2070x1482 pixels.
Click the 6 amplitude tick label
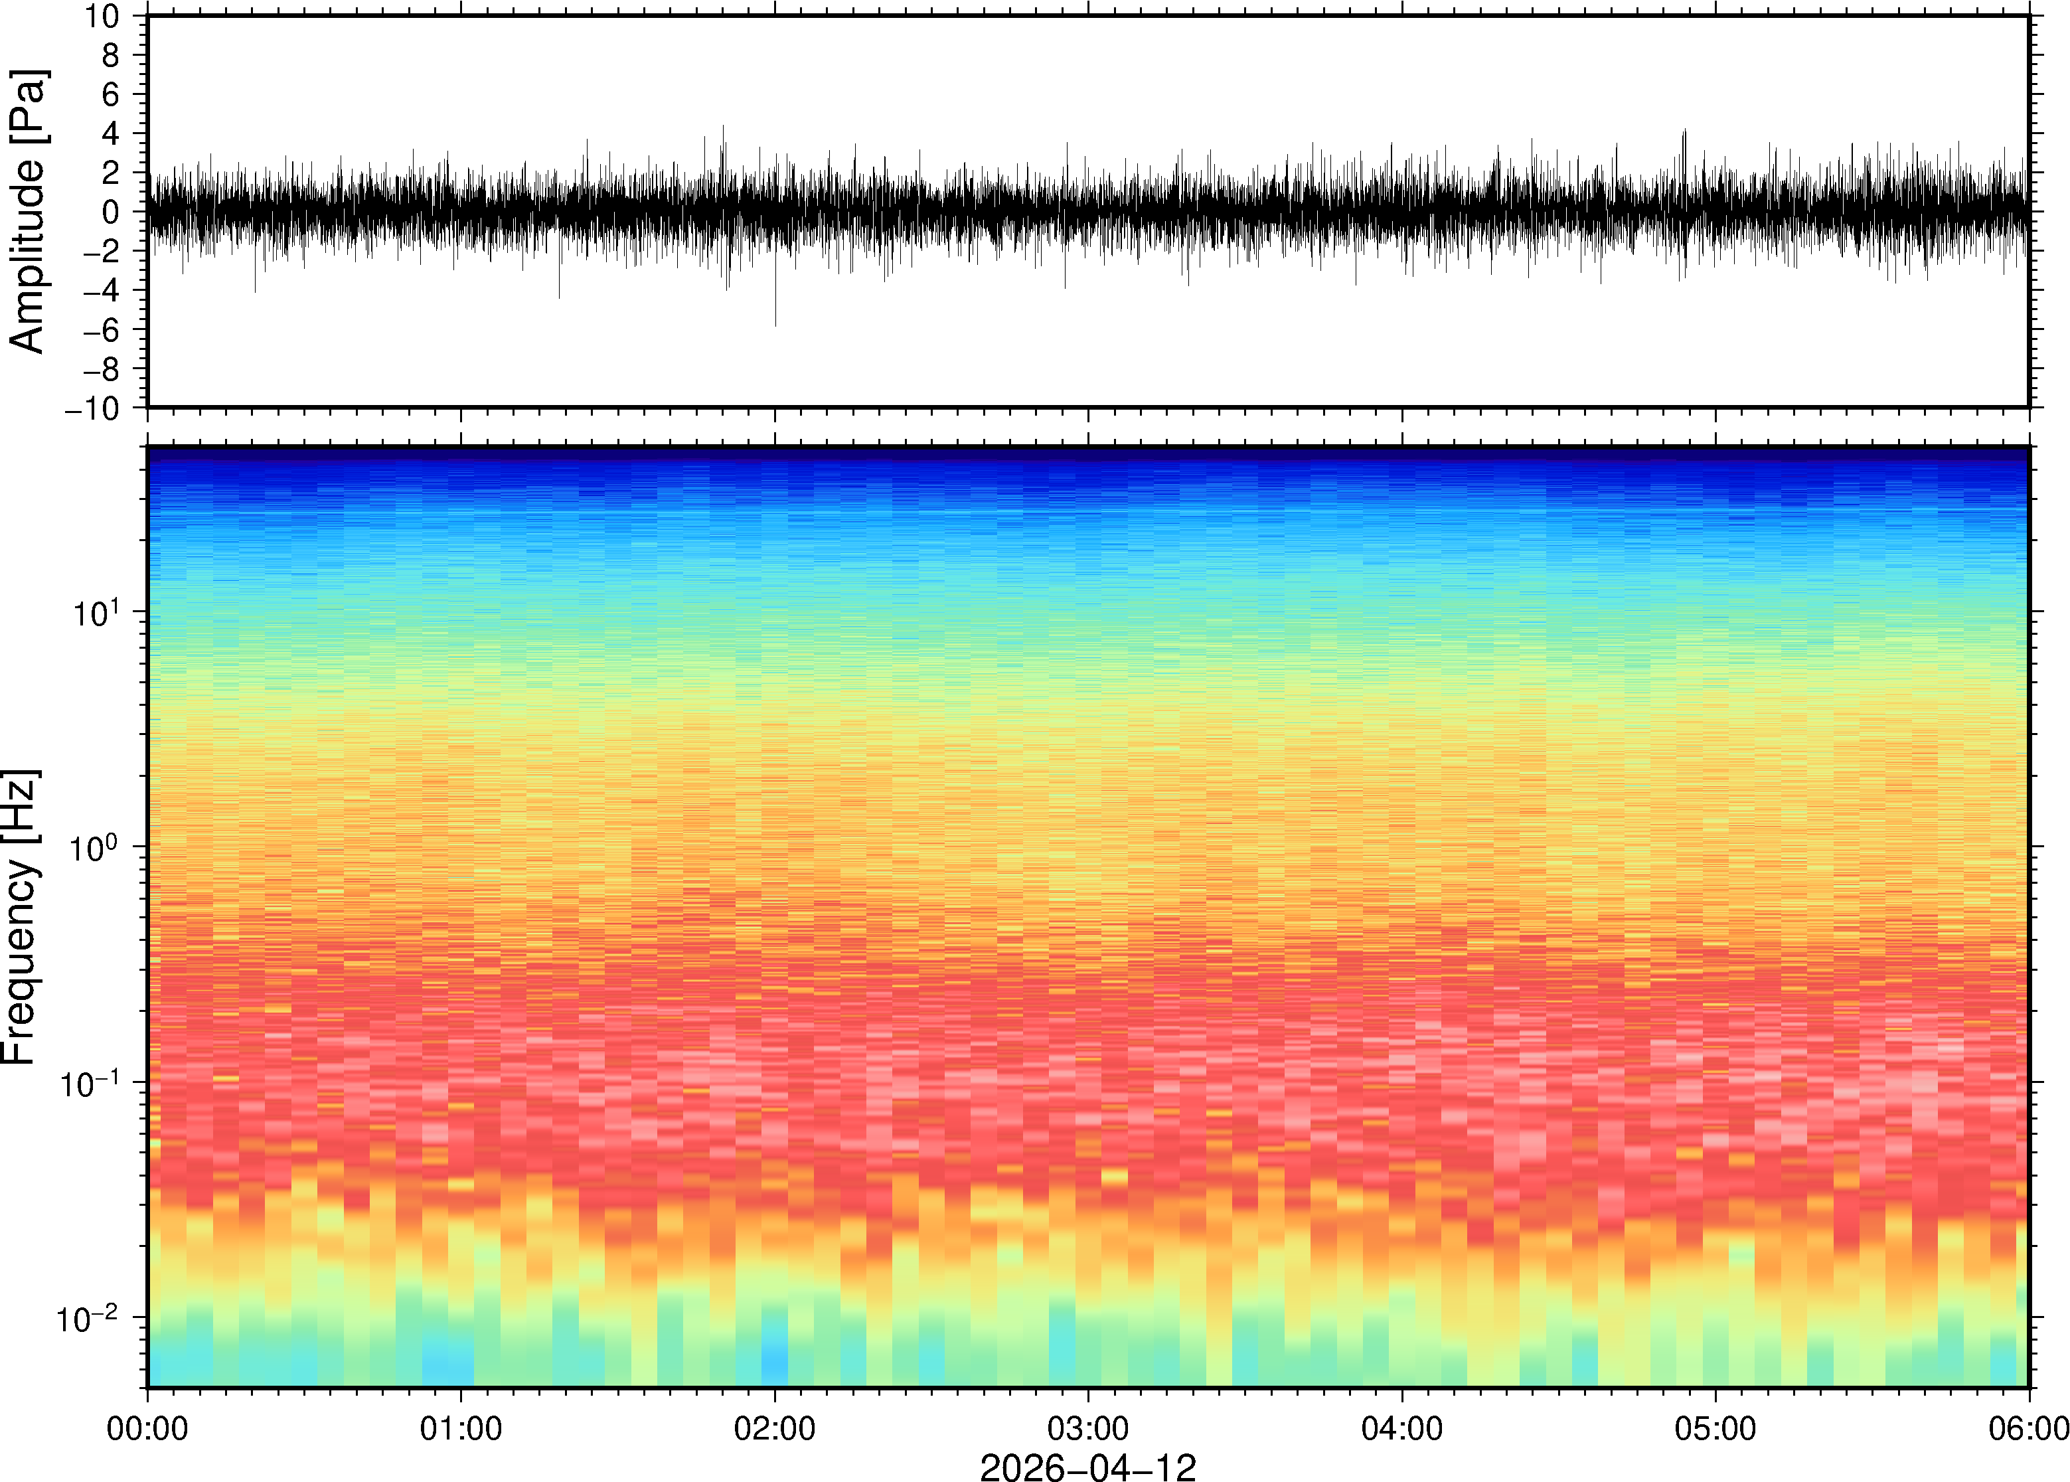tap(112, 95)
